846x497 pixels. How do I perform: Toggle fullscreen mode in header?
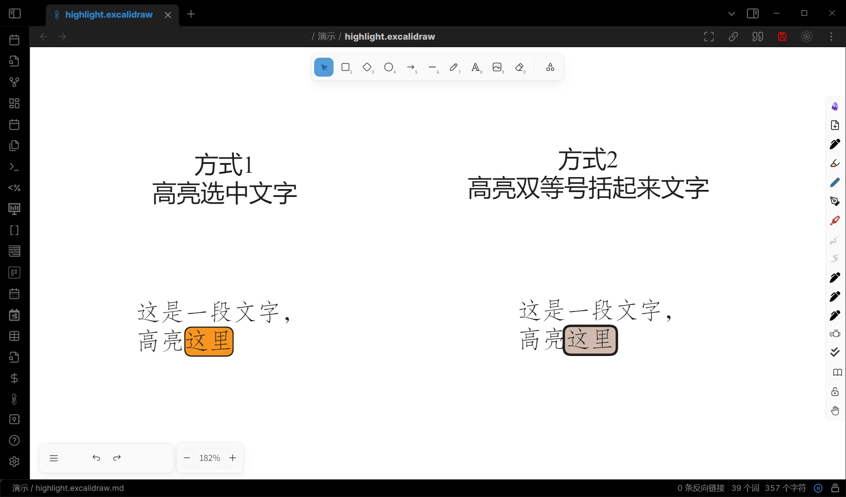tap(709, 37)
